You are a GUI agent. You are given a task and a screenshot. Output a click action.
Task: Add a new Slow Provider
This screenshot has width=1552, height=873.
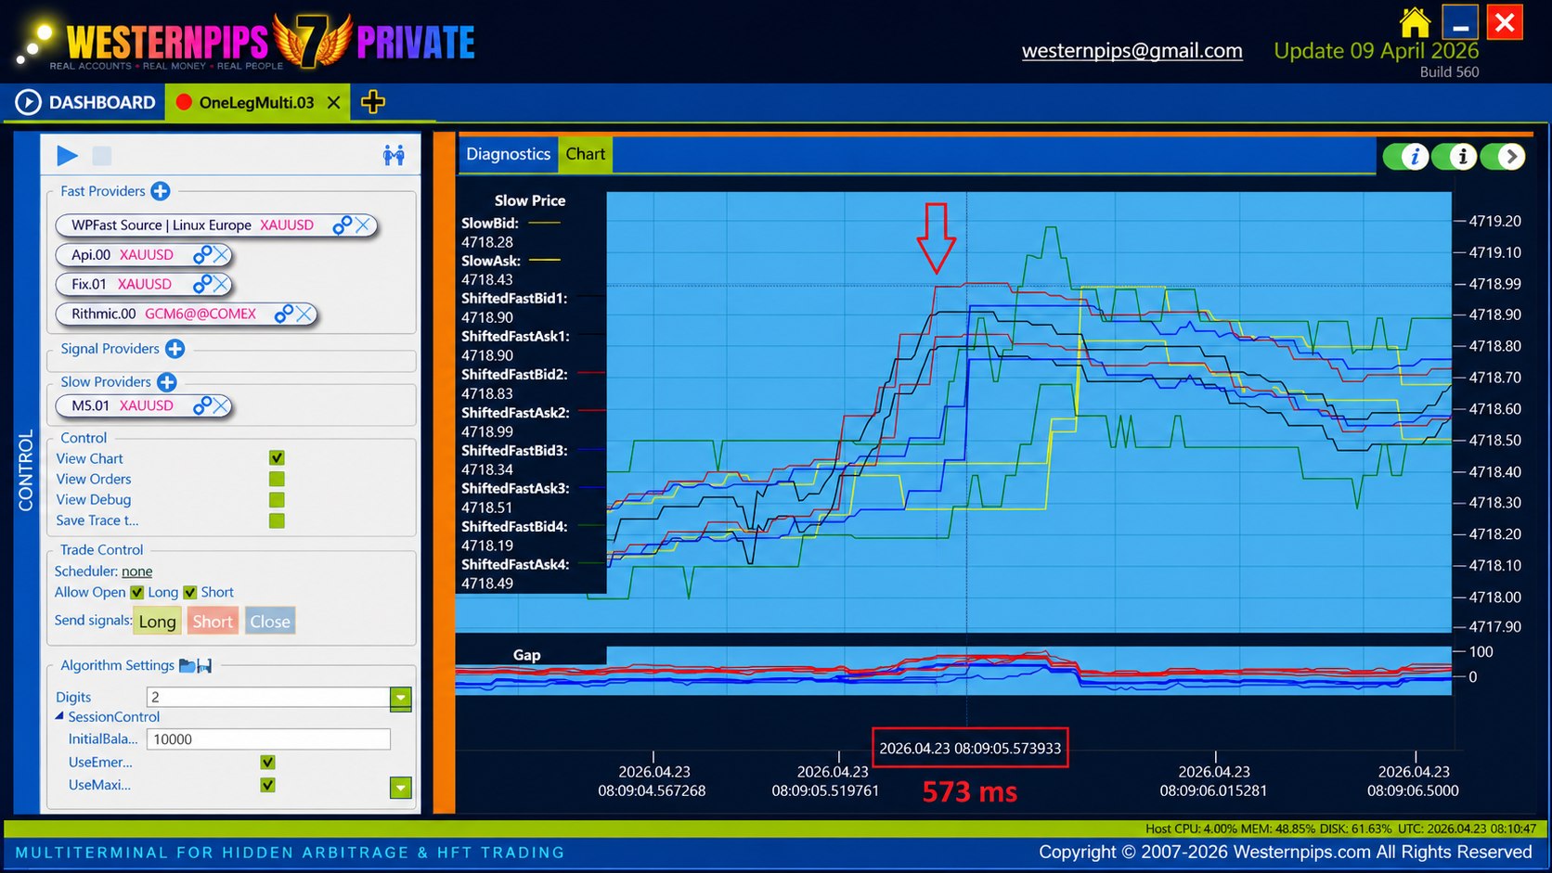click(x=167, y=382)
